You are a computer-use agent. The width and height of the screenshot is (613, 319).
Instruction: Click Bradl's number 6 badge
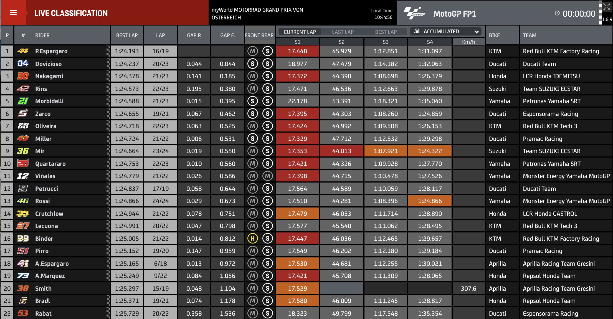[x=23, y=301]
